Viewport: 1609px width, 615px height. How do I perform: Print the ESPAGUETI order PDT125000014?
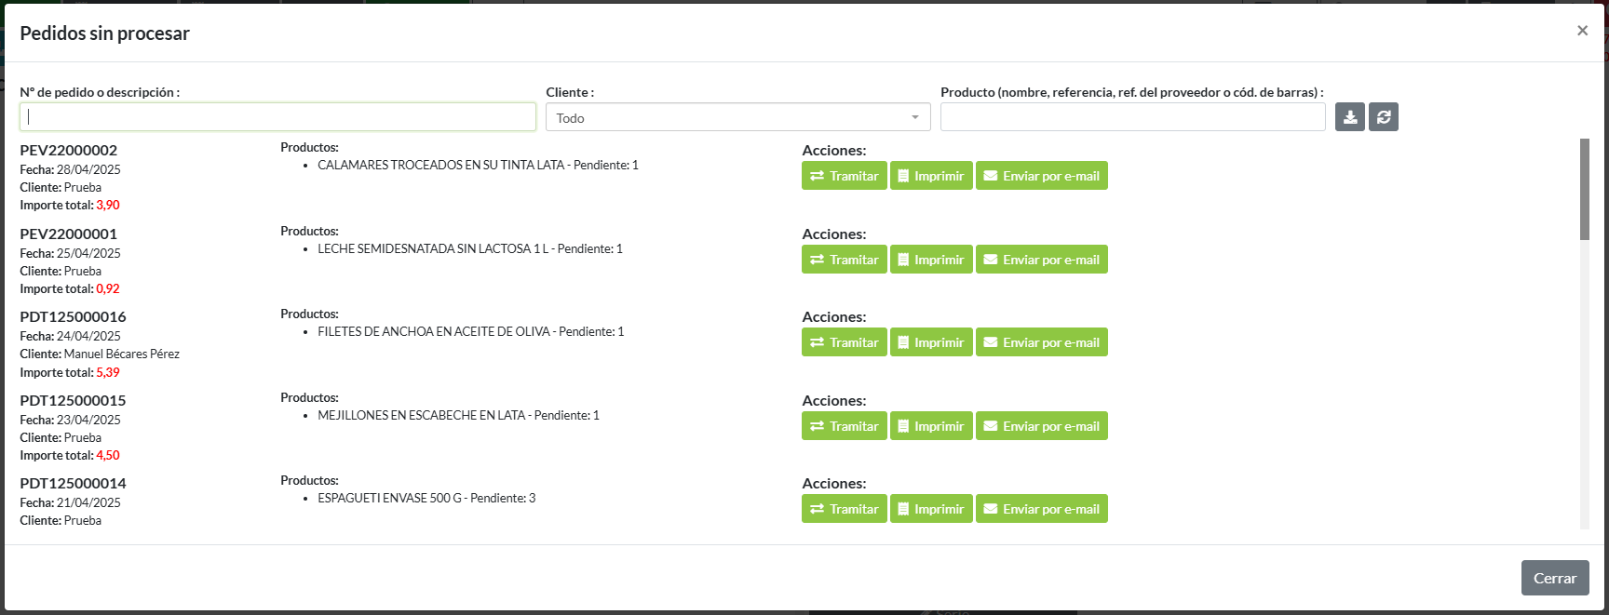(930, 509)
